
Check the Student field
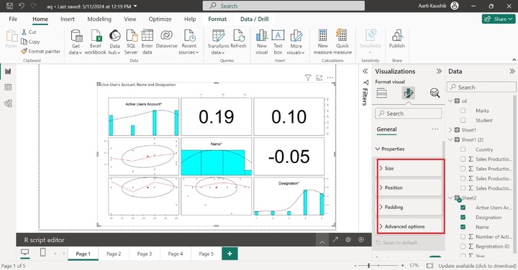coord(463,121)
